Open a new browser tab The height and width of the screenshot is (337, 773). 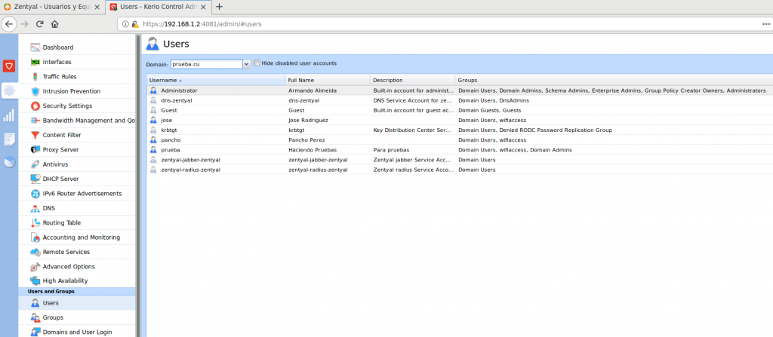point(220,7)
